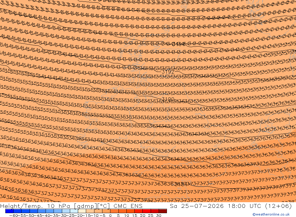Click the forecast date 'Sa 25-07-2026'
This screenshot has width=296, height=217.
click(197, 206)
